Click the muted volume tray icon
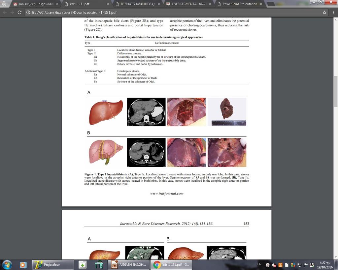The height and width of the screenshot is (270, 338). [274, 265]
